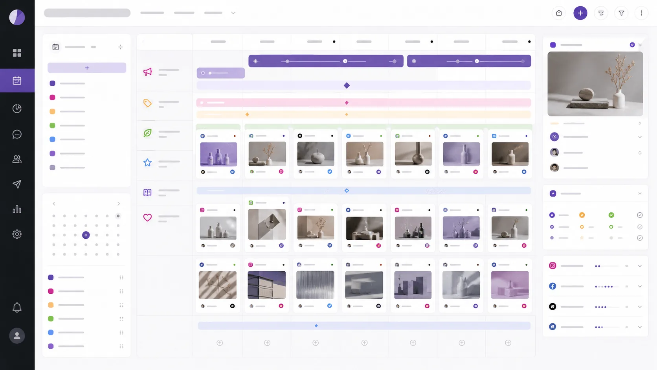This screenshot has width=657, height=370.
Task: Open the funnel filter icon in the top bar
Action: coord(621,13)
